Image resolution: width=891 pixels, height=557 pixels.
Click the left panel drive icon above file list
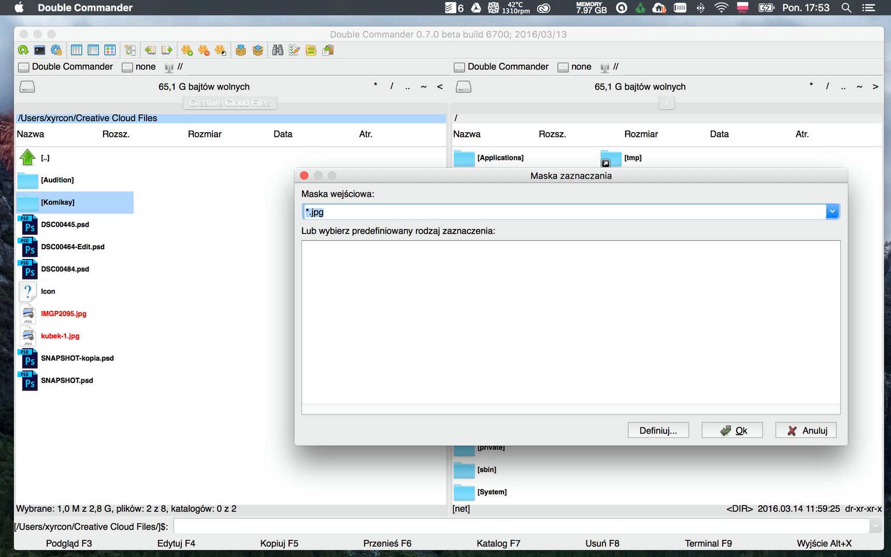click(27, 87)
